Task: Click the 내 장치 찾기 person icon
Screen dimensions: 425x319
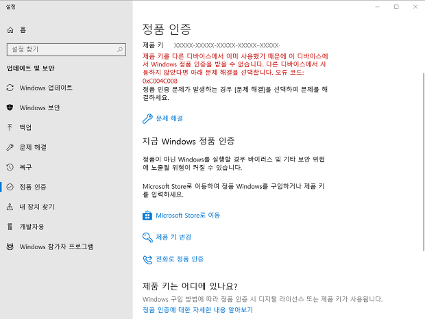Action: click(10, 207)
